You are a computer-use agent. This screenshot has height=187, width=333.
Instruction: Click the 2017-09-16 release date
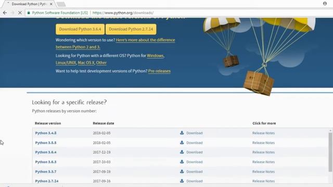(102, 181)
